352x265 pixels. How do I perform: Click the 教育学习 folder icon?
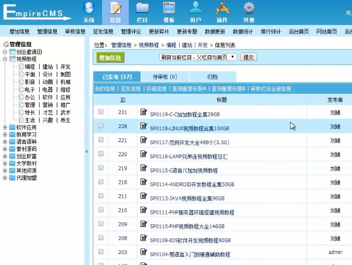(12, 135)
